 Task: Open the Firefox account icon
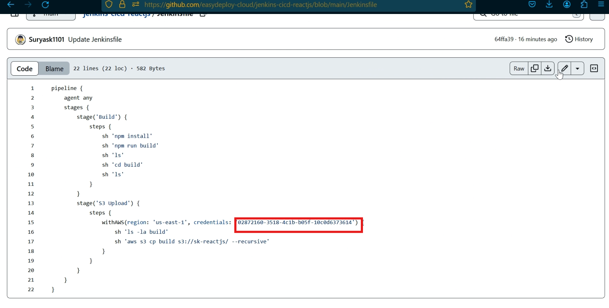pos(567,4)
